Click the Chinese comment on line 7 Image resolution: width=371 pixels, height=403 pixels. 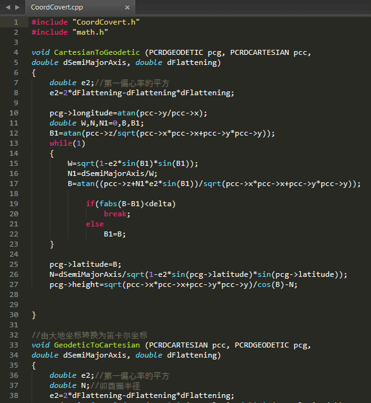pos(132,83)
